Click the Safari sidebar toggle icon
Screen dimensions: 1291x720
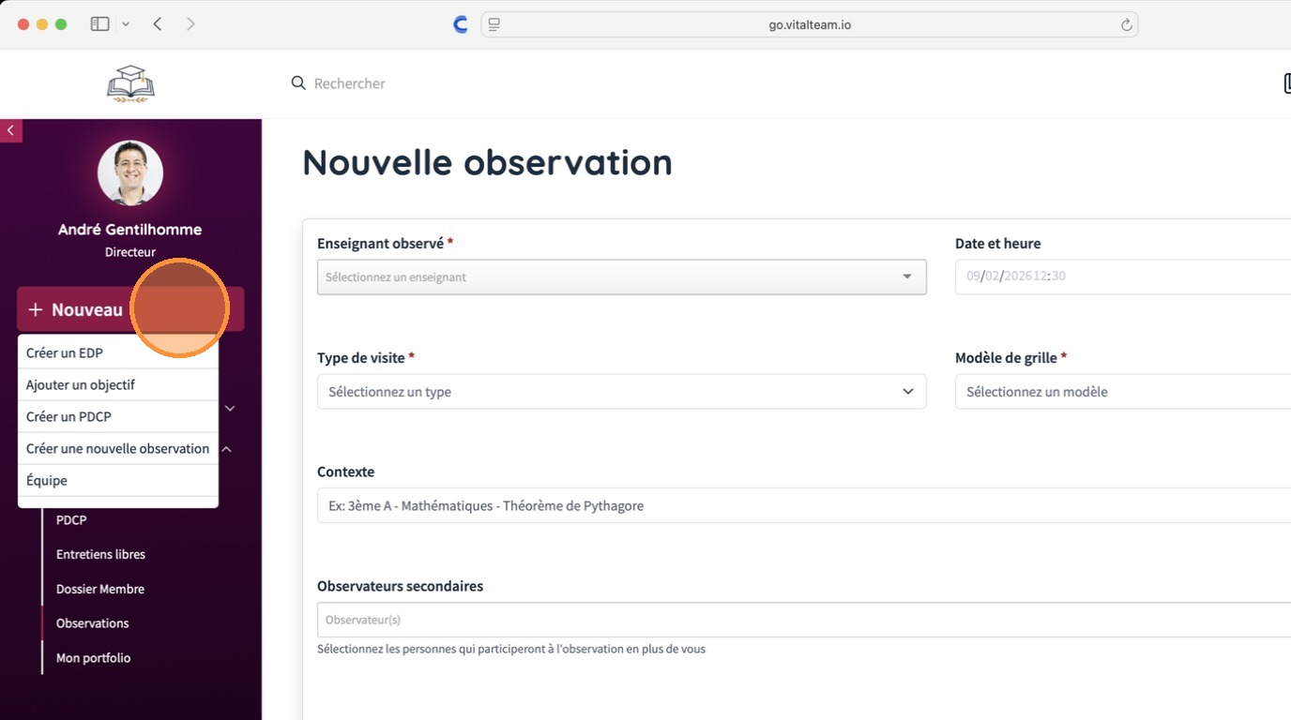coord(99,24)
